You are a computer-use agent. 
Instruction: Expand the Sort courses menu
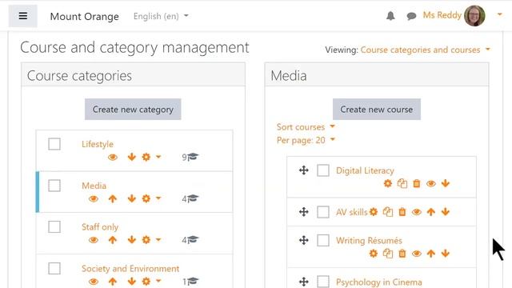coord(306,126)
